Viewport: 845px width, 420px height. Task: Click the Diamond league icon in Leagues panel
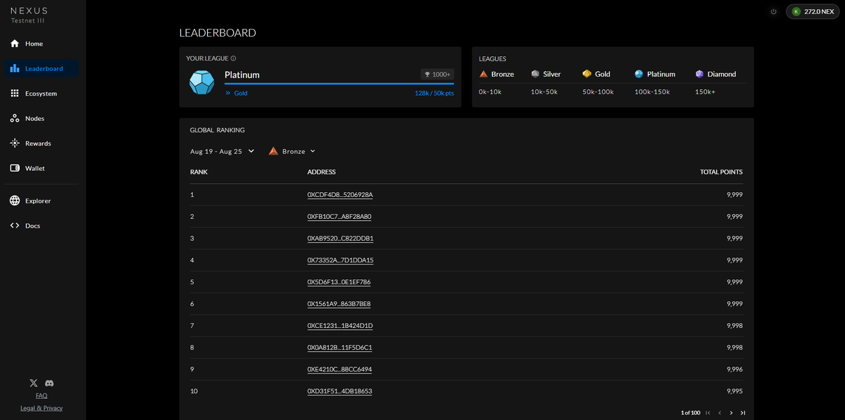[699, 74]
